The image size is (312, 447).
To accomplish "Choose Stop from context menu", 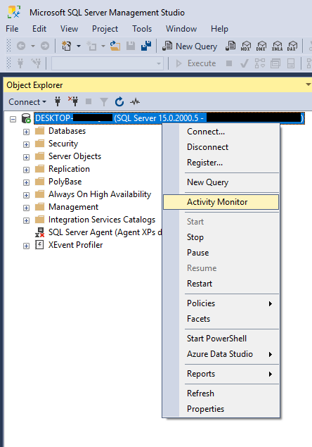I will (221, 237).
